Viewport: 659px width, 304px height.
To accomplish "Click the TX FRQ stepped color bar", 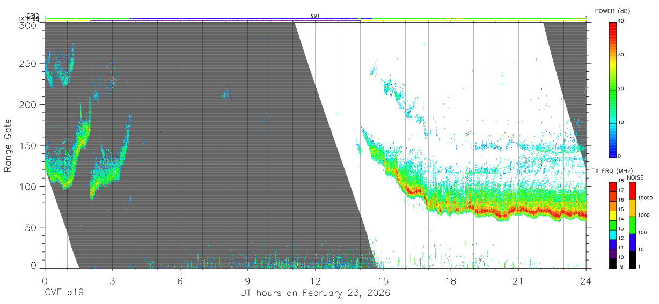I will tap(613, 225).
